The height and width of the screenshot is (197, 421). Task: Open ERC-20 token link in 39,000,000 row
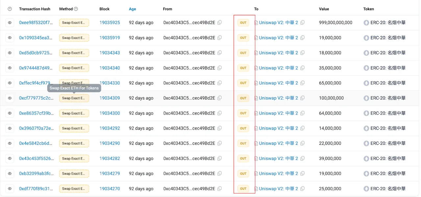tap(388, 159)
